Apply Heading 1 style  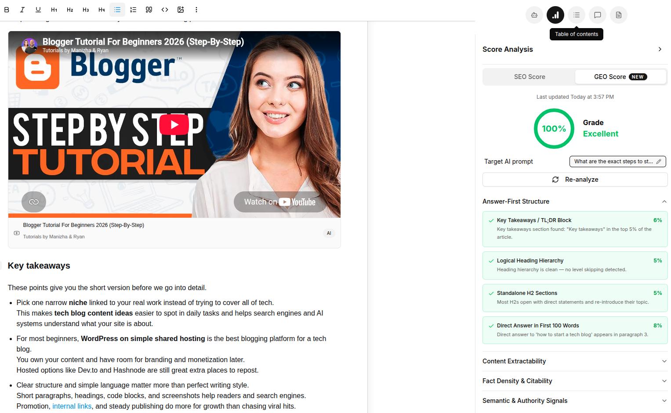pos(54,10)
